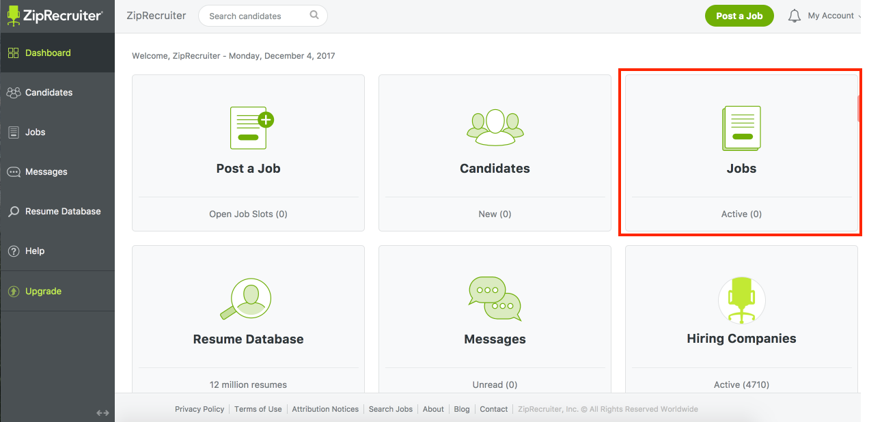
Task: Click the magnifier icon in search box
Action: [314, 15]
